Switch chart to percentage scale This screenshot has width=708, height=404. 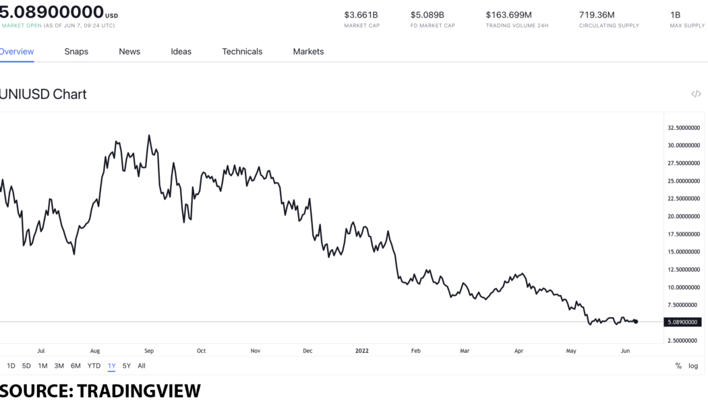678,366
